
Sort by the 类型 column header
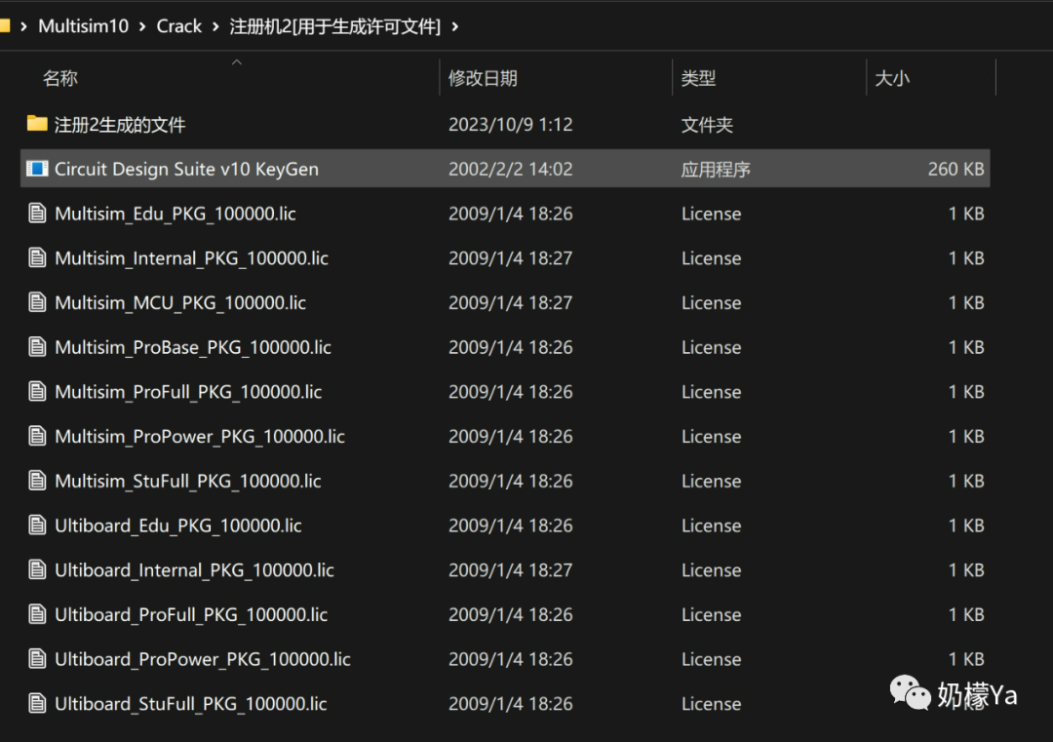(698, 78)
